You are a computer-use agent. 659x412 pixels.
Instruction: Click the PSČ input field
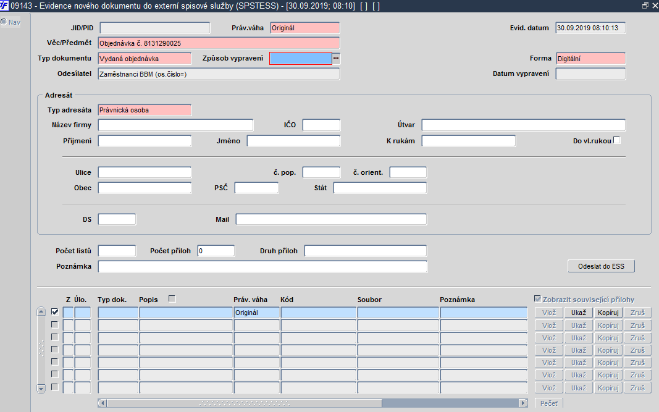[256, 188]
